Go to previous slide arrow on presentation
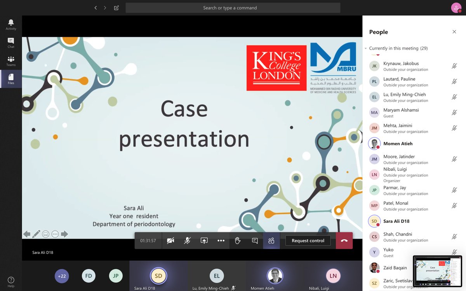466x291 pixels. pyautogui.click(x=27, y=234)
